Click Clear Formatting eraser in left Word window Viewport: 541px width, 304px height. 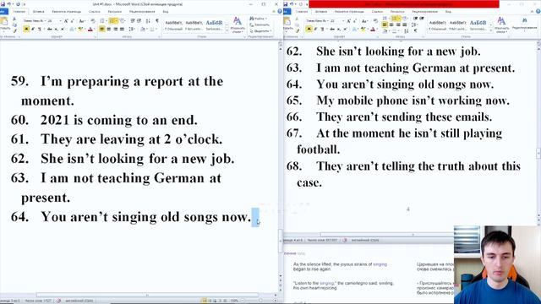point(93,21)
